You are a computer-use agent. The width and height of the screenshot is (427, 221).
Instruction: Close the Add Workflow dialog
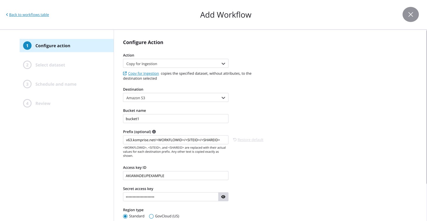pyautogui.click(x=410, y=15)
